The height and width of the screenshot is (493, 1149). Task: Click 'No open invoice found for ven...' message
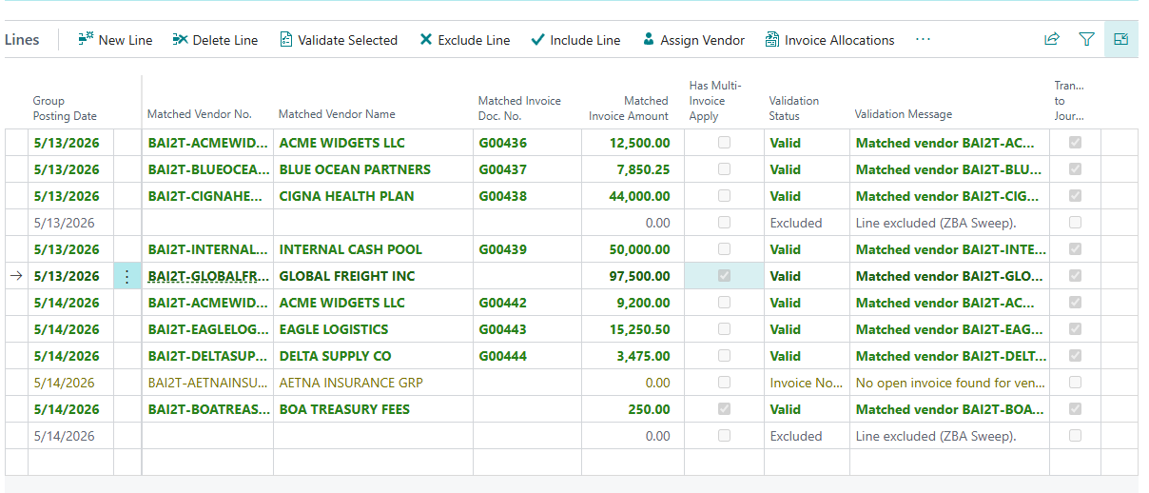949,383
